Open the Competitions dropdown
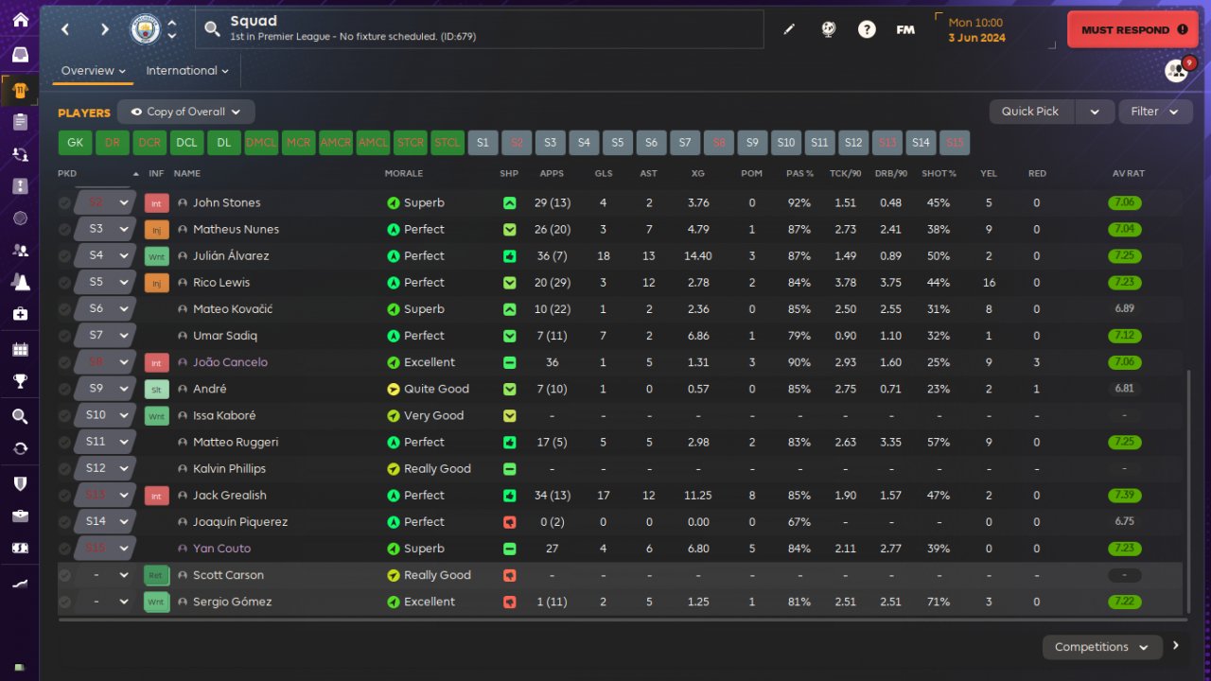Image resolution: width=1211 pixels, height=681 pixels. (x=1102, y=647)
